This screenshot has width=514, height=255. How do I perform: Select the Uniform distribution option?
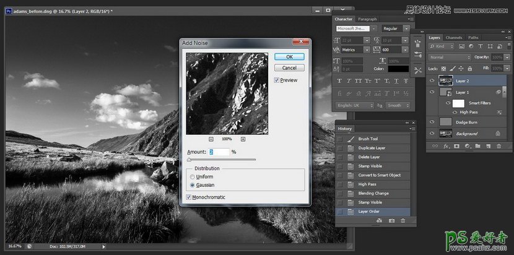[x=192, y=177]
